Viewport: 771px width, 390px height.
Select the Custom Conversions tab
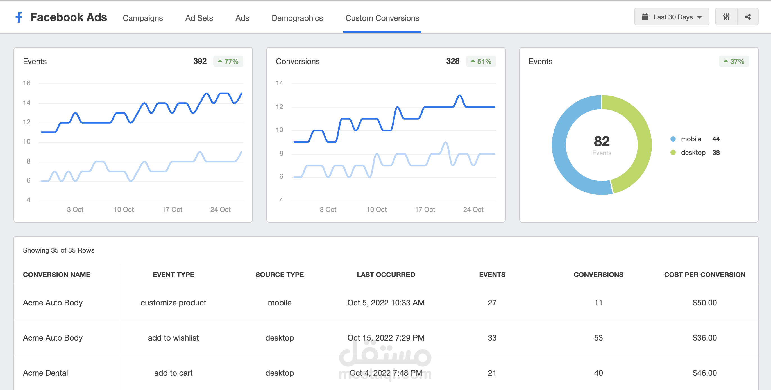[x=382, y=18]
